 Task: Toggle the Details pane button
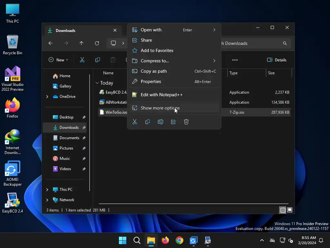(x=277, y=60)
